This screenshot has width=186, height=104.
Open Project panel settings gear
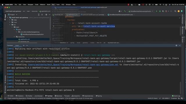click(x=46, y=15)
